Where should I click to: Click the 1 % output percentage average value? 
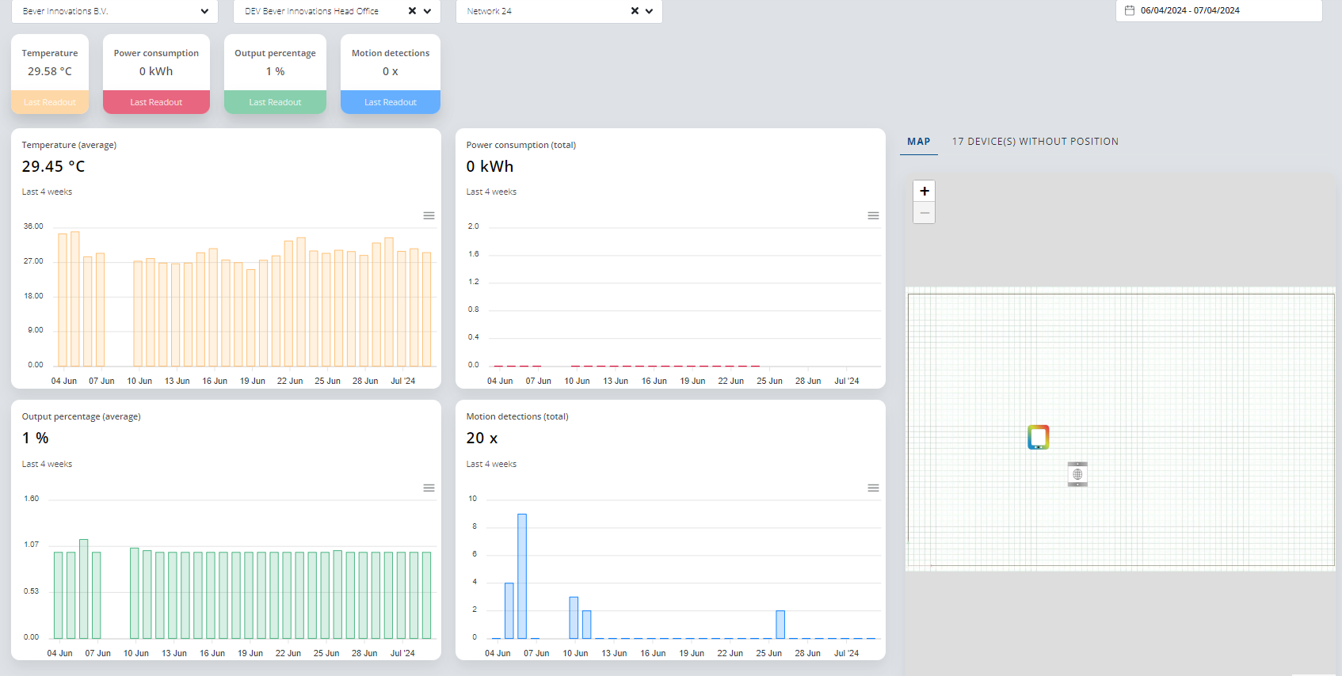(x=36, y=438)
